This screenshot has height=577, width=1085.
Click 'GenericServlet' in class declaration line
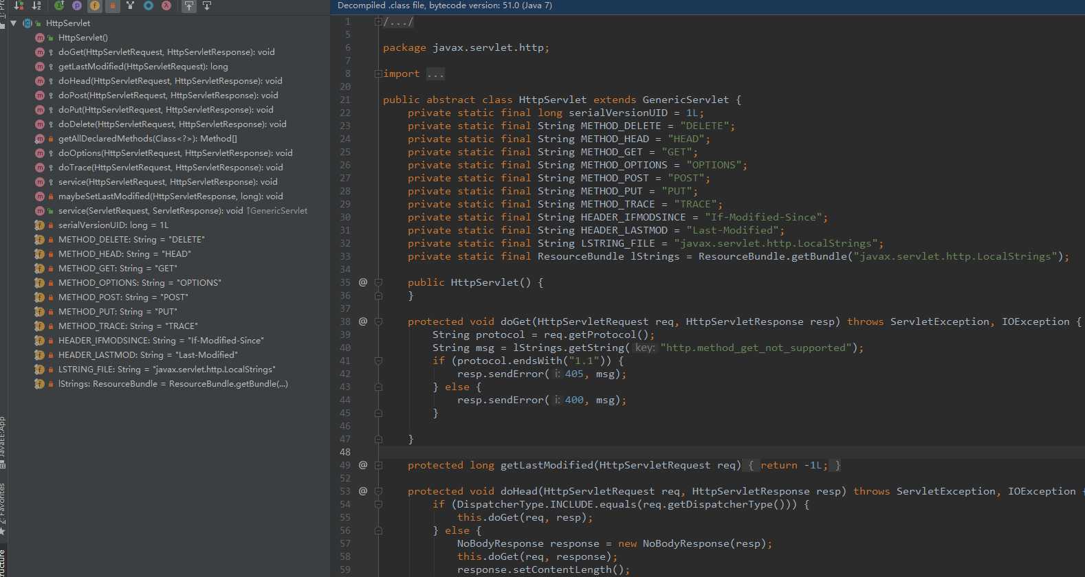pos(686,100)
